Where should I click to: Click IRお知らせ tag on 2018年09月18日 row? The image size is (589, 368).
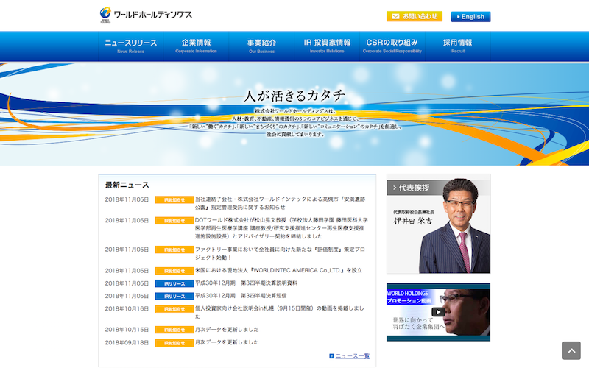tap(174, 343)
